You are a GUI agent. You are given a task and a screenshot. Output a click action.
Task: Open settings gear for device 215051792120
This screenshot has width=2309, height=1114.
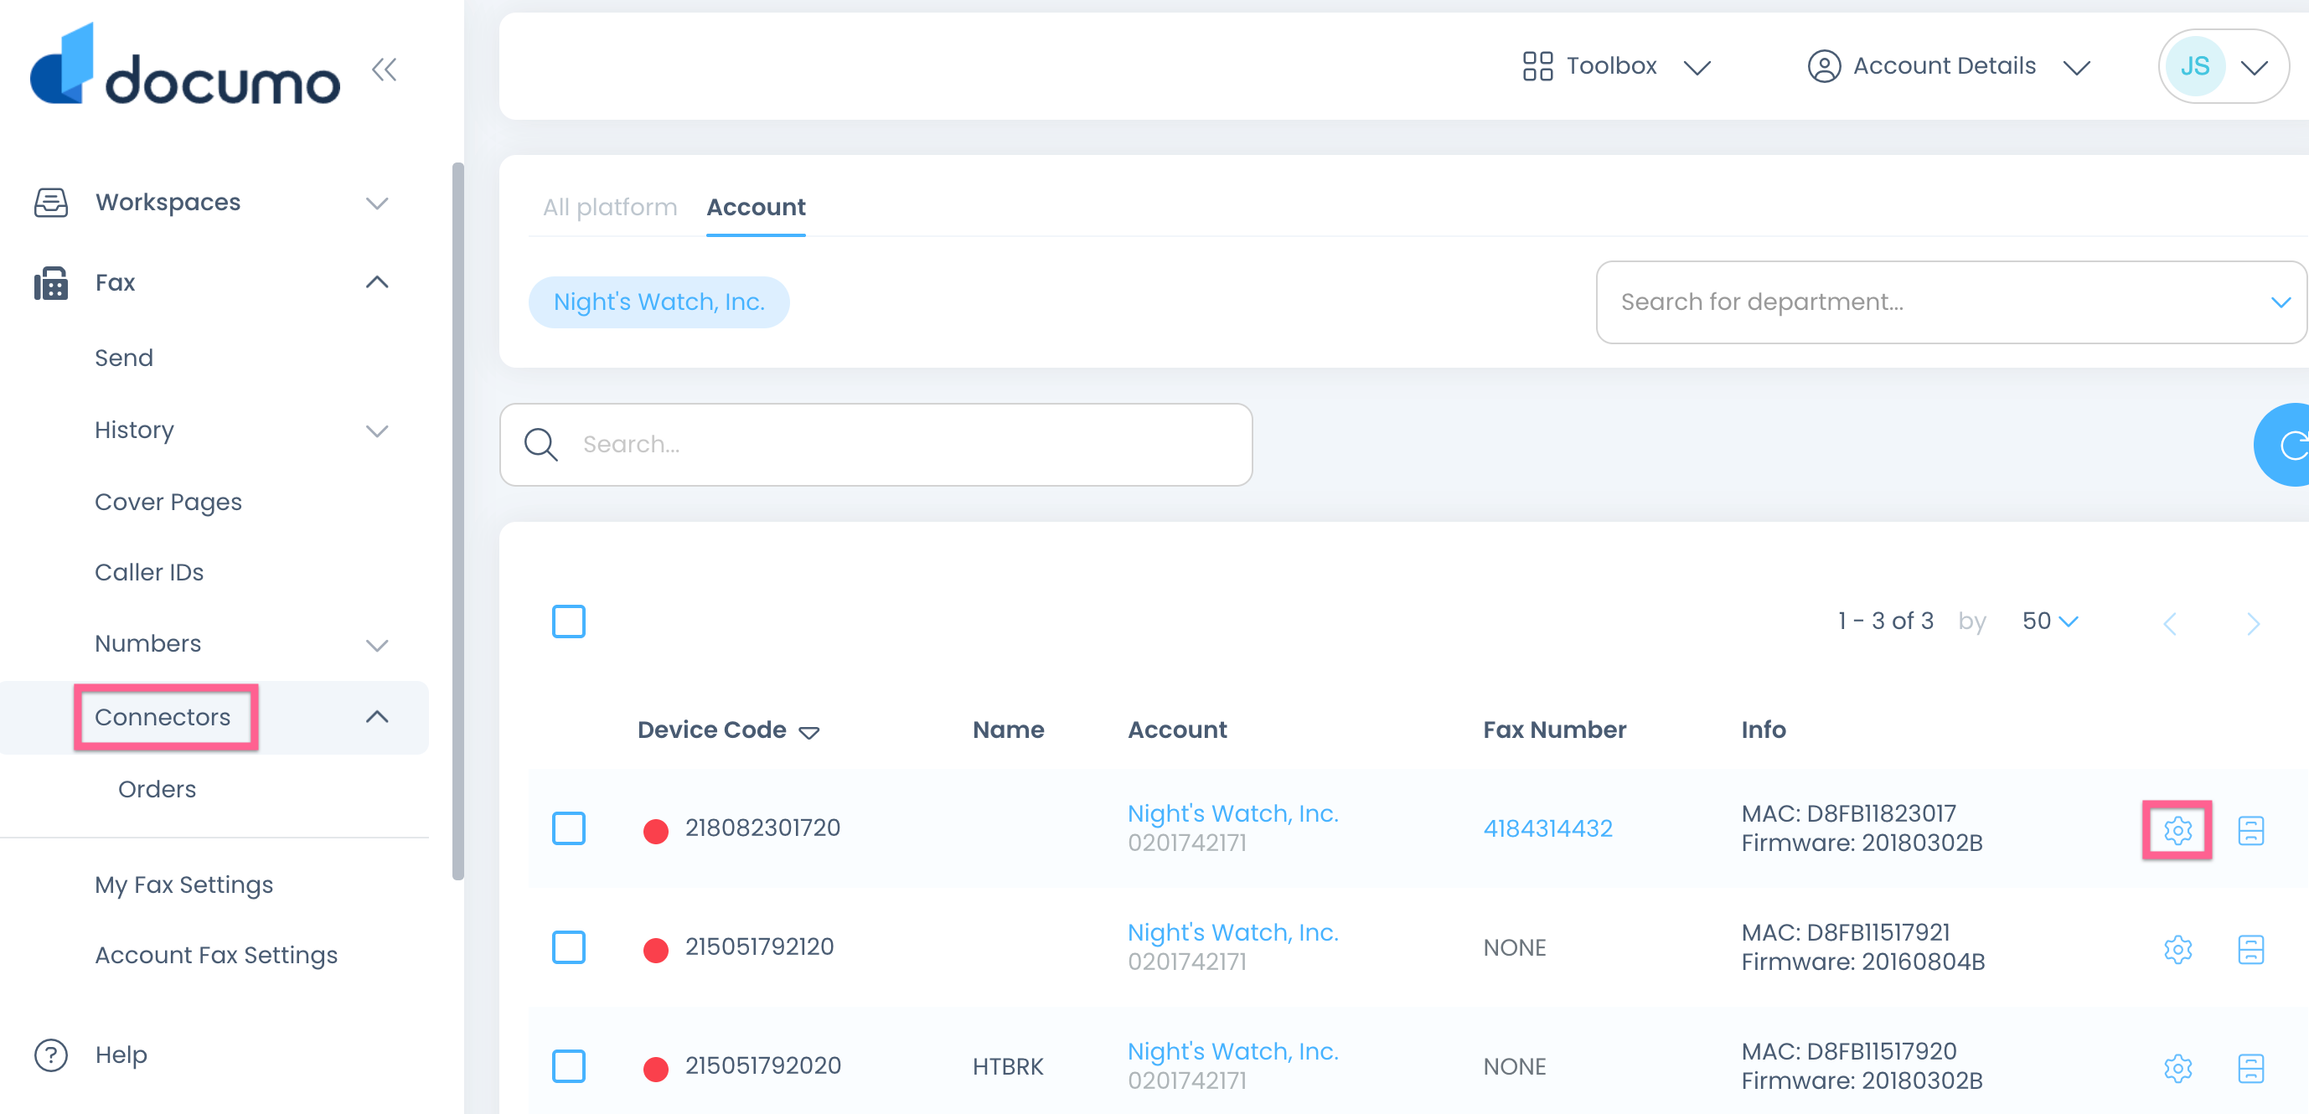(2177, 949)
